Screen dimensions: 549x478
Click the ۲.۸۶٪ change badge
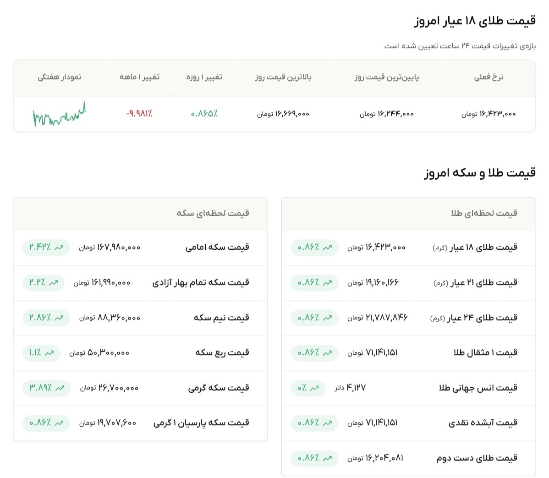pos(46,318)
